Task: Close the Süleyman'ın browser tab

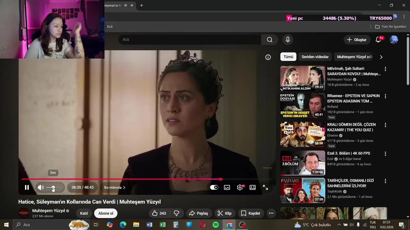Action: coord(132,5)
